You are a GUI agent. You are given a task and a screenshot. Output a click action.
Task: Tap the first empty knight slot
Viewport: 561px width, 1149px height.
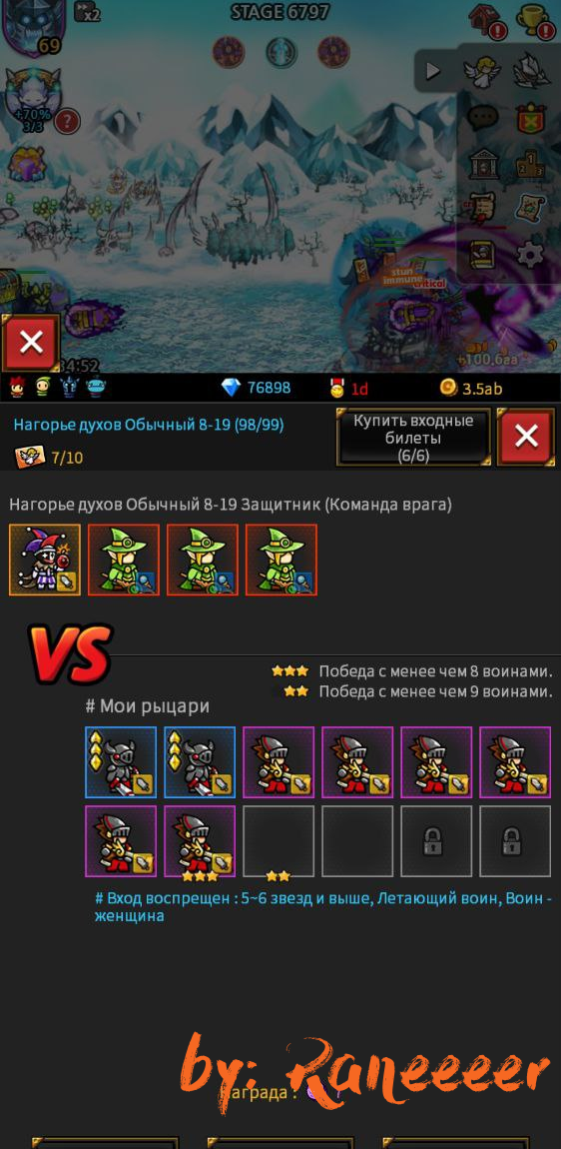click(x=279, y=841)
